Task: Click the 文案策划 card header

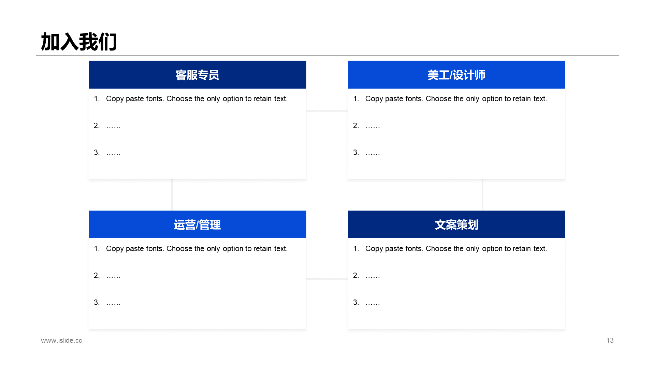Action: pos(456,224)
